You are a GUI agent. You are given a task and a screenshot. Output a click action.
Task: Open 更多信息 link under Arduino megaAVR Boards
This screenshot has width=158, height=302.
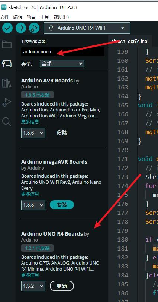pyautogui.click(x=30, y=194)
